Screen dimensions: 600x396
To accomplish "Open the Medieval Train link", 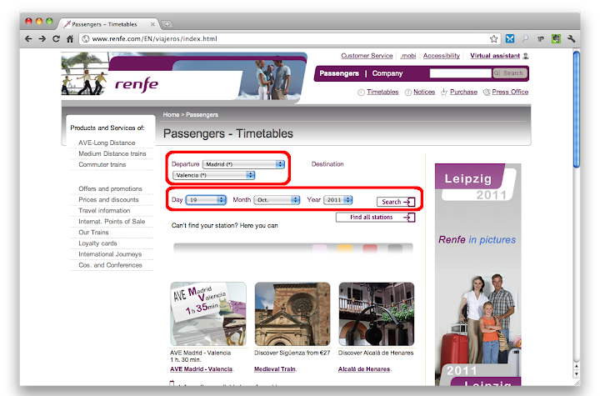I will click(x=275, y=369).
